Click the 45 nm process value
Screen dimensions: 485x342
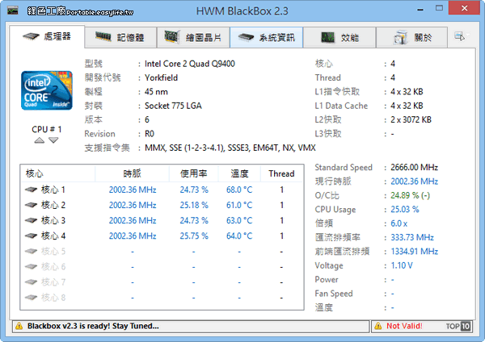click(x=156, y=92)
